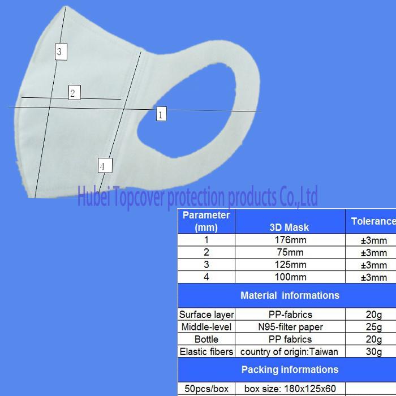Click the '176mm' value cell

(x=290, y=240)
